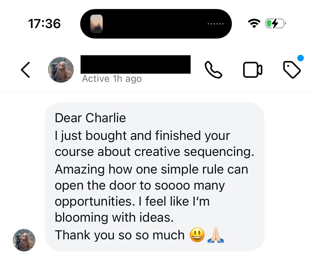Start an audio call with phone icon
The width and height of the screenshot is (315, 257).
[213, 70]
